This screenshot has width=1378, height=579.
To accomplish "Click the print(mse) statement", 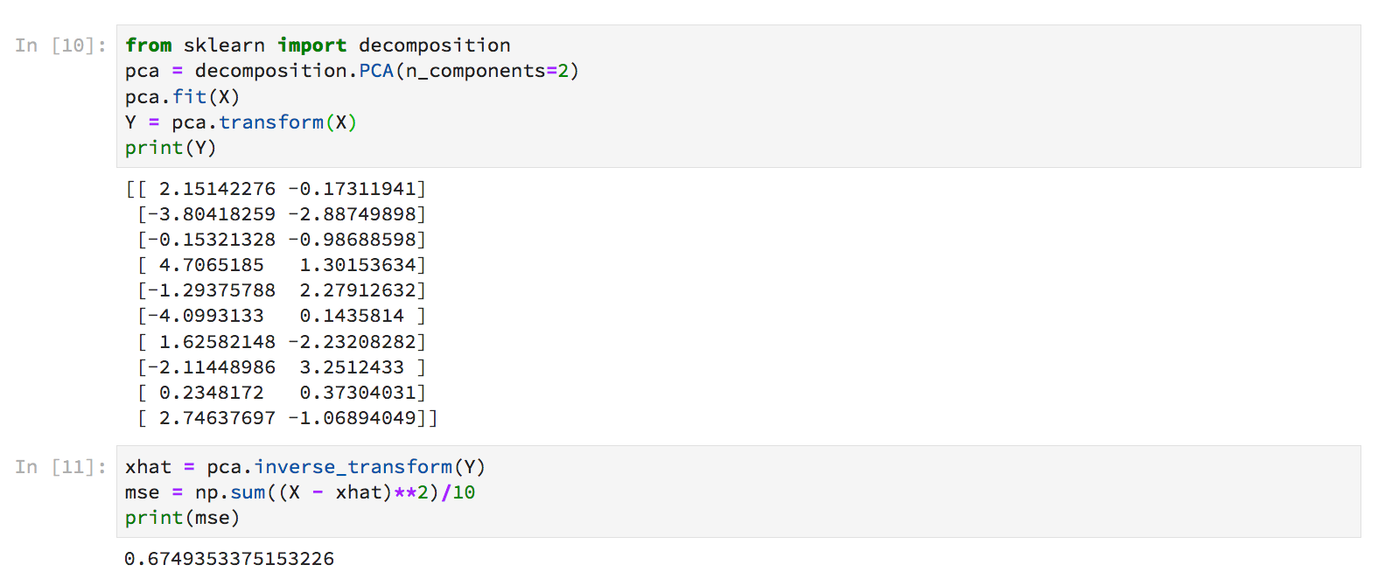I will click(x=182, y=518).
